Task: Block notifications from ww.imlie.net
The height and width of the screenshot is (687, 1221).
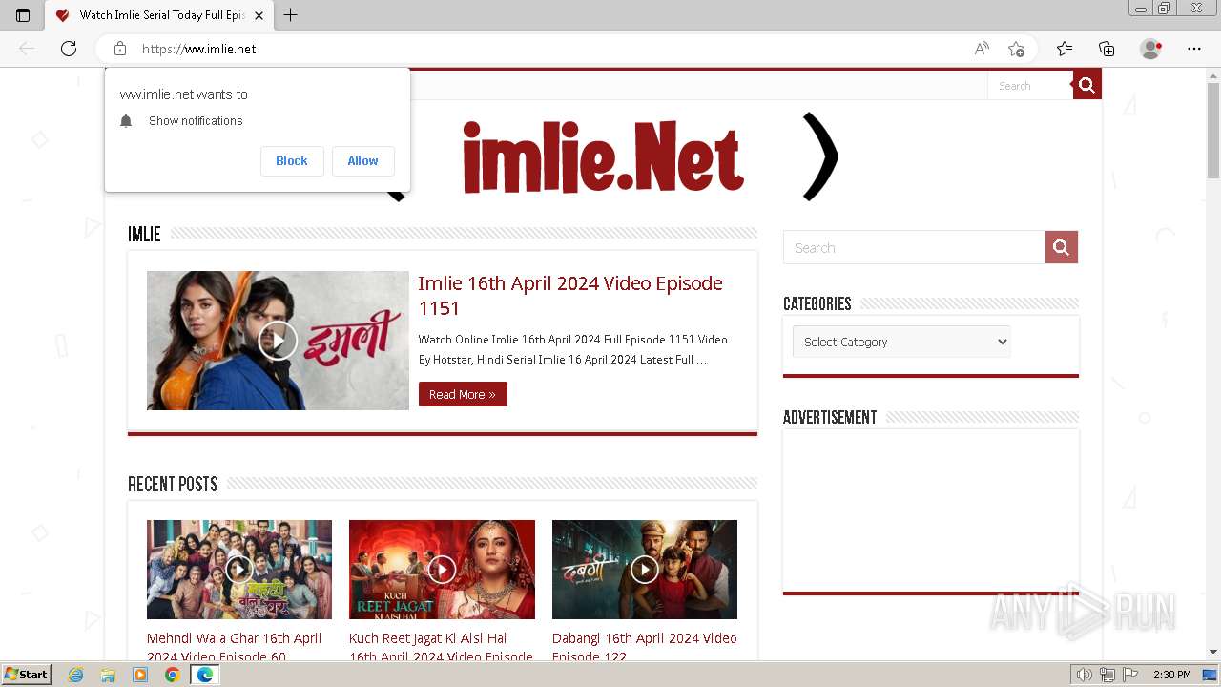Action: coord(292,161)
